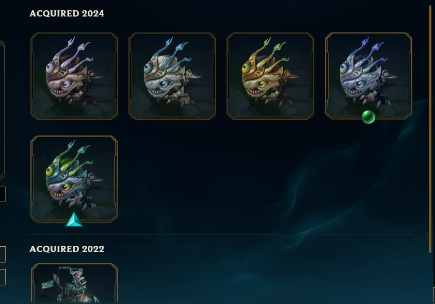Click the lower gold-bordered box at bottom-left edge

coord(3,277)
